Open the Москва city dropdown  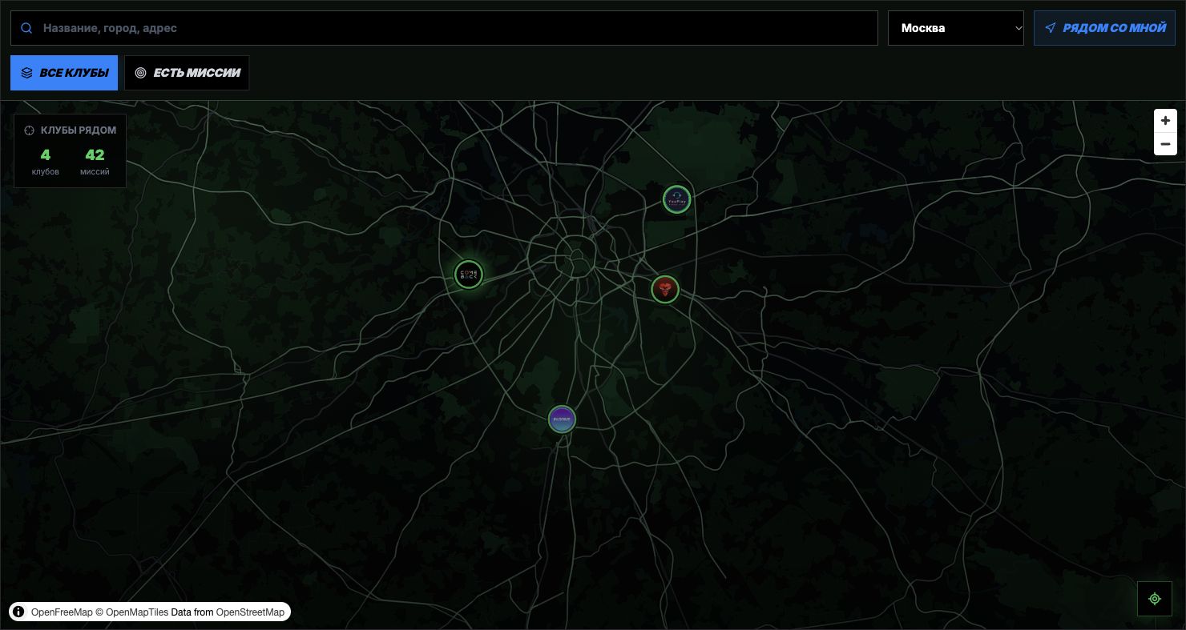[956, 28]
